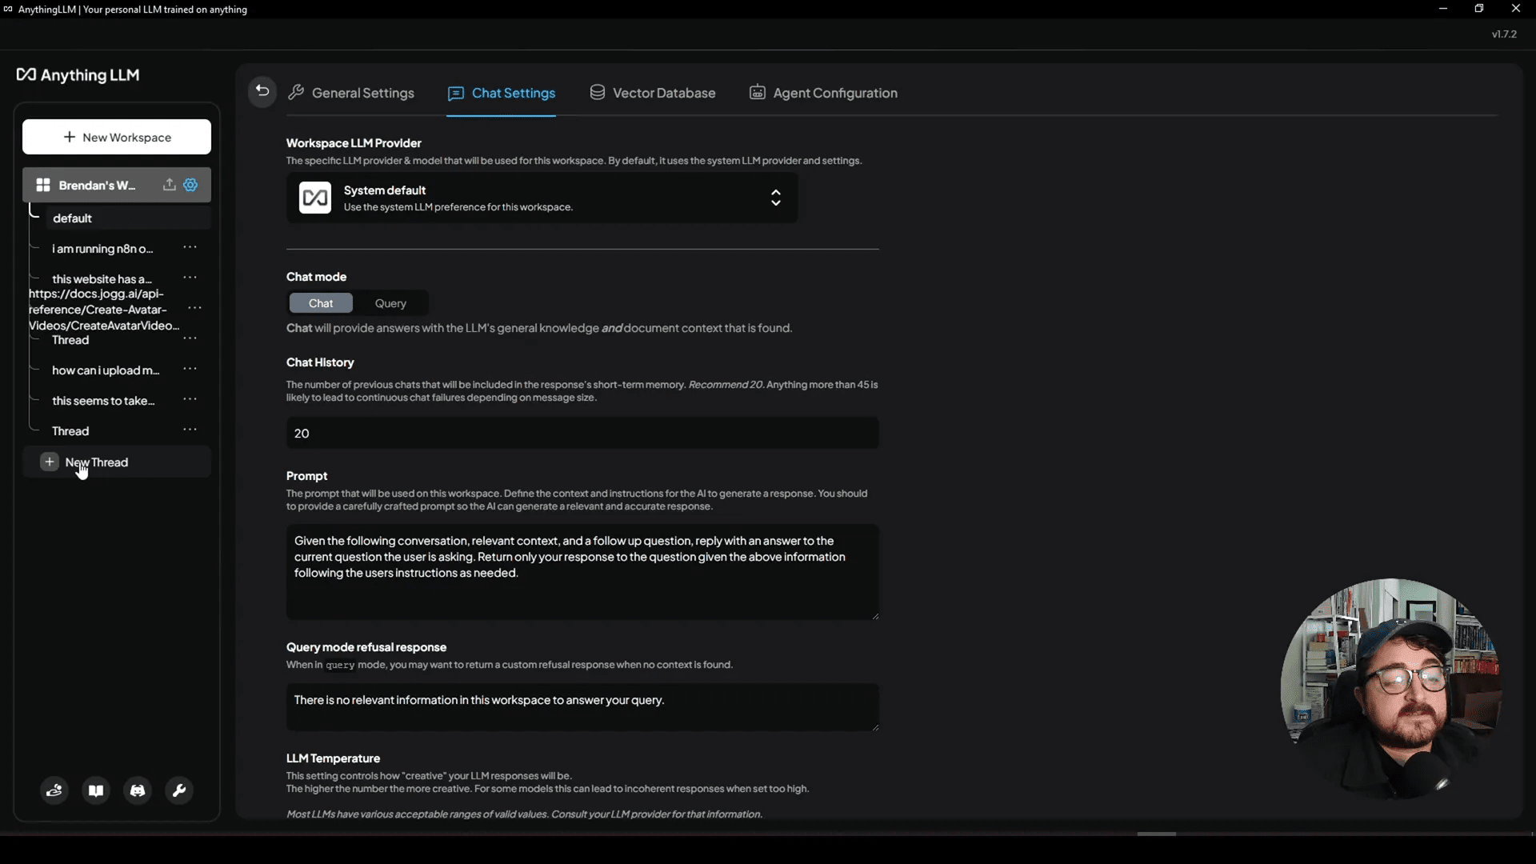This screenshot has width=1536, height=864.
Task: Open options for the last Thread entry
Action: 190,430
